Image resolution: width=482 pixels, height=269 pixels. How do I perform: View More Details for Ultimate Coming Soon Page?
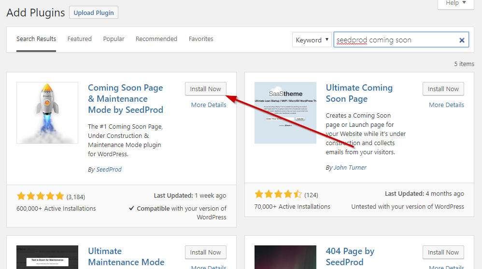446,105
